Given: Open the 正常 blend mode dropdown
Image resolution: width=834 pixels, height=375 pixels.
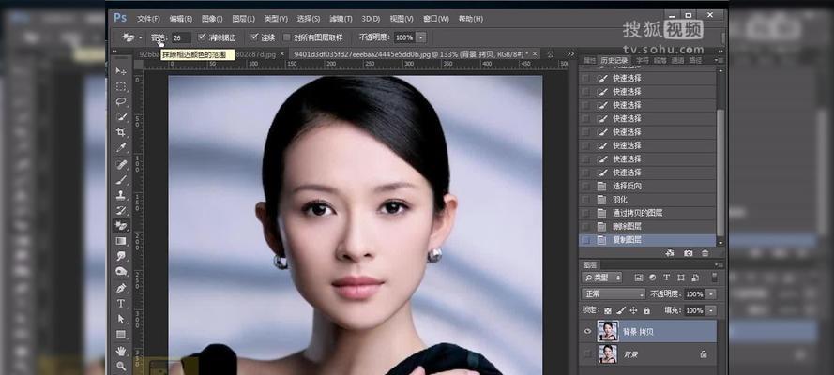Looking at the screenshot, I should (x=614, y=293).
